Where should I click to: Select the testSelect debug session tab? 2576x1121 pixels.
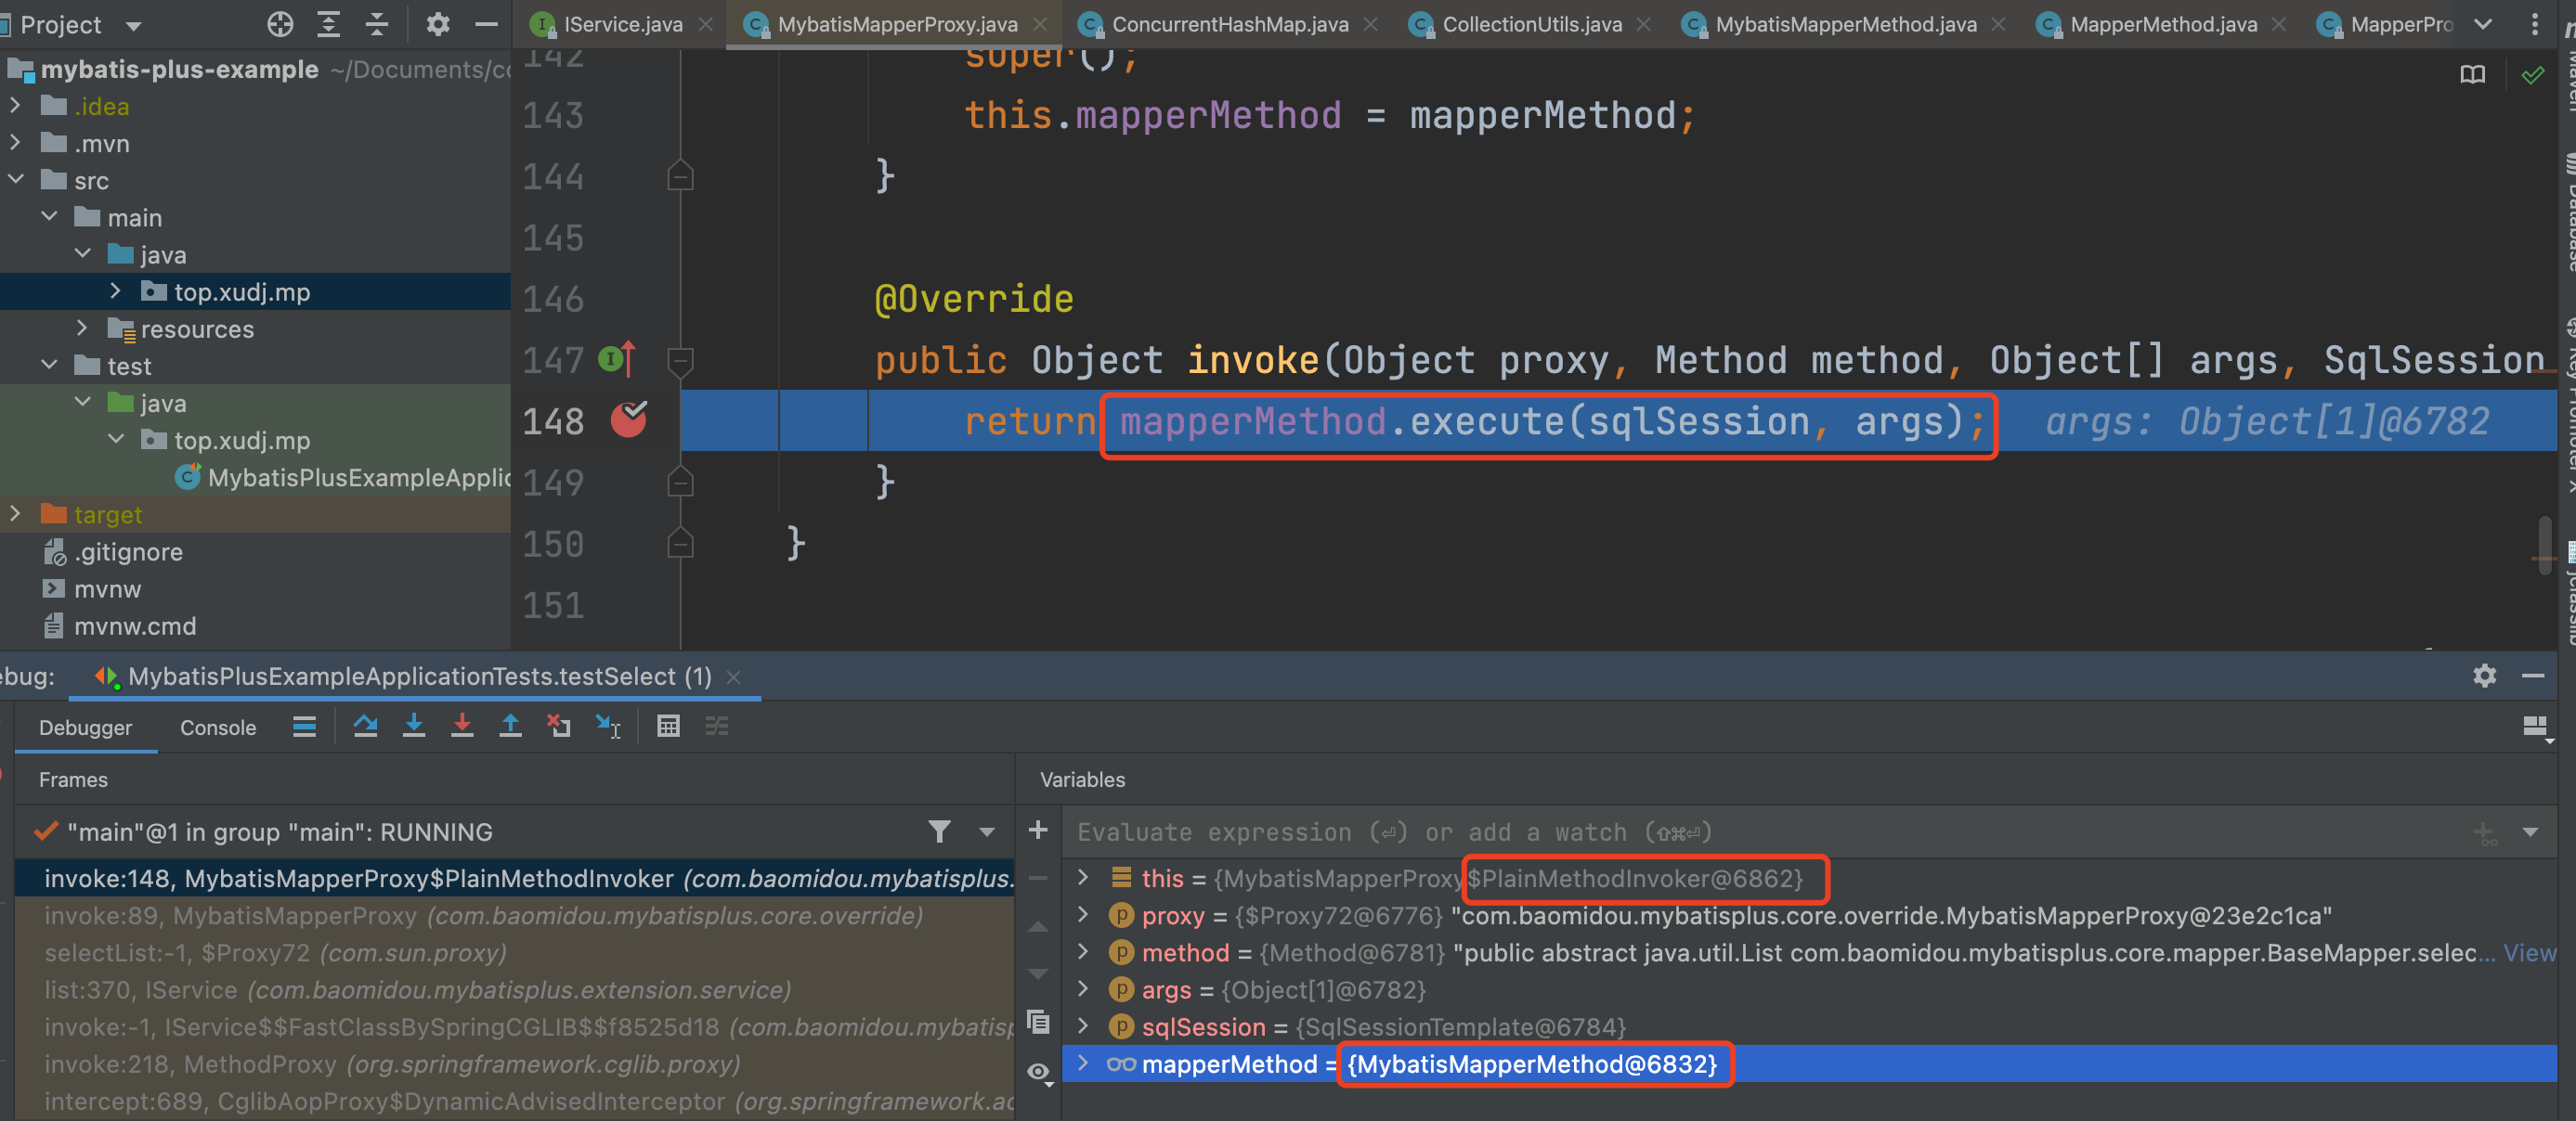pyautogui.click(x=418, y=676)
